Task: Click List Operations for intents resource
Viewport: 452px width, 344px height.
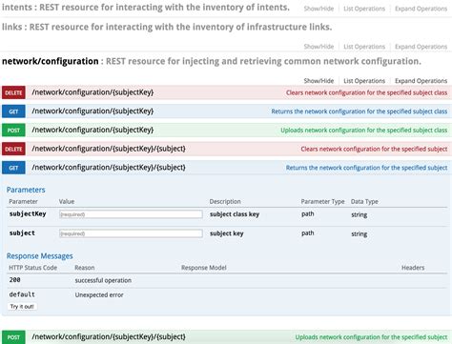Action: click(x=364, y=9)
